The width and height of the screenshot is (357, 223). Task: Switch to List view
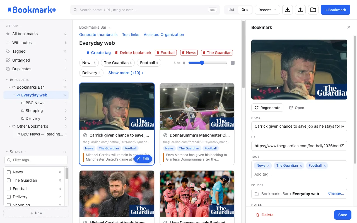click(231, 10)
